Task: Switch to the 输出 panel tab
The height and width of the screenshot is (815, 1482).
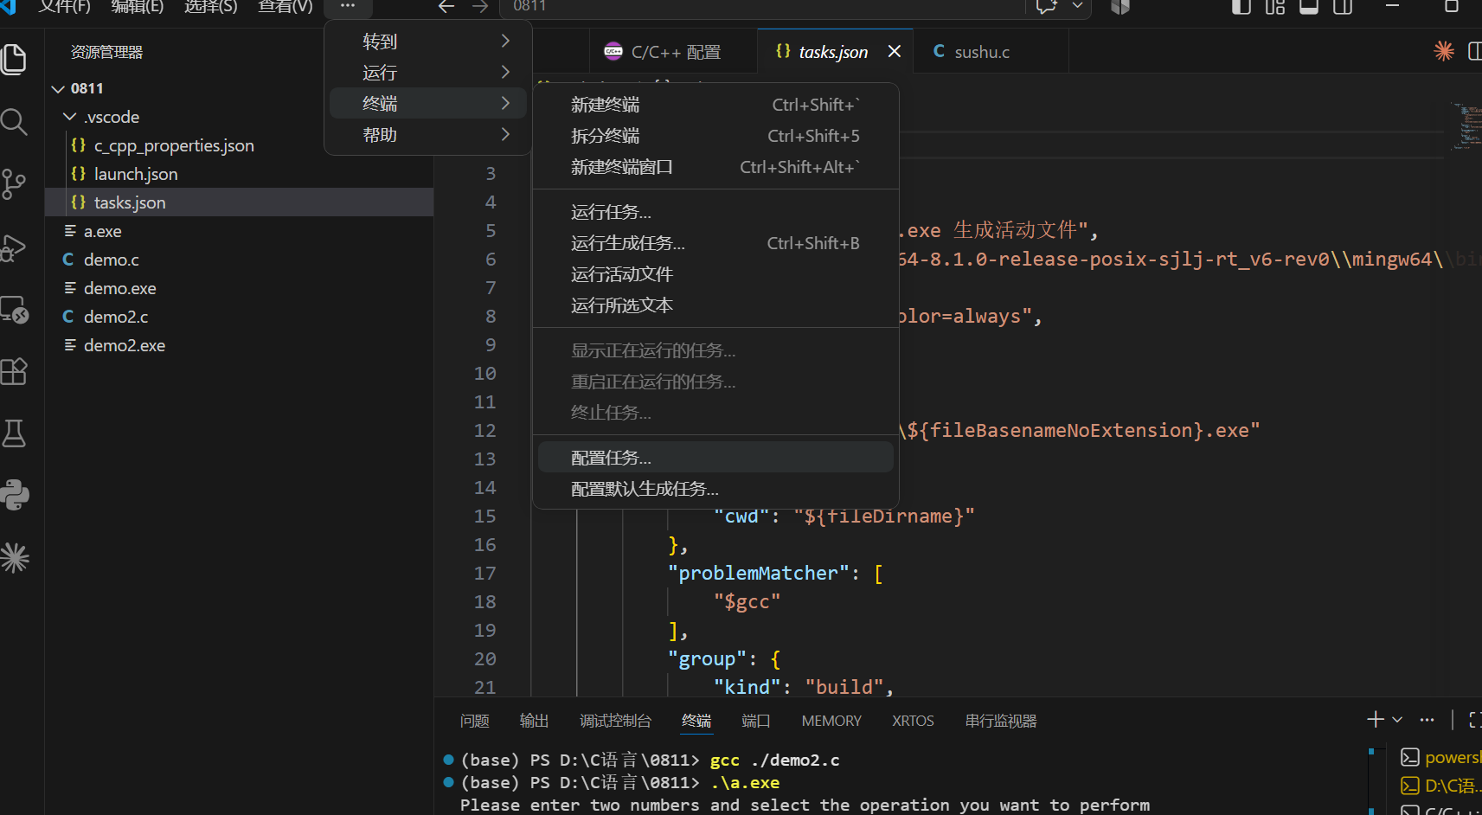Action: [x=534, y=721]
